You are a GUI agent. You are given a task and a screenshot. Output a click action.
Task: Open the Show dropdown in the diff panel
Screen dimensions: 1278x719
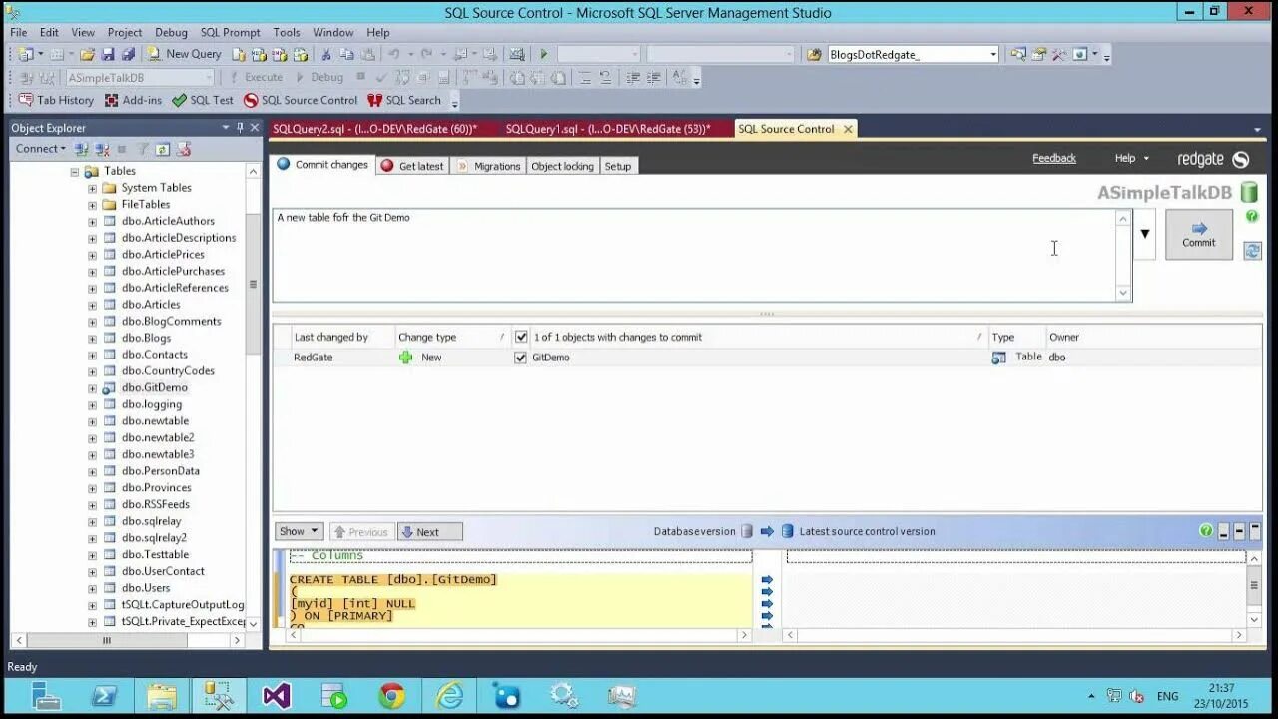pyautogui.click(x=299, y=531)
